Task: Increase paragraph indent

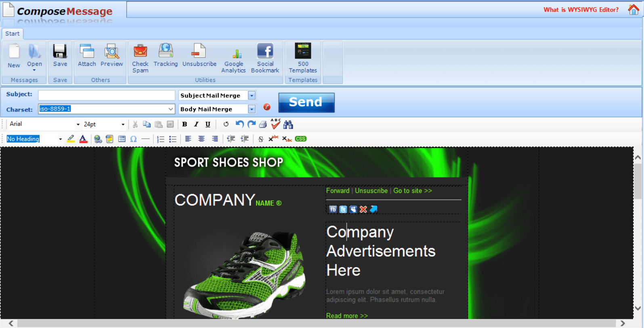Action: click(x=245, y=139)
